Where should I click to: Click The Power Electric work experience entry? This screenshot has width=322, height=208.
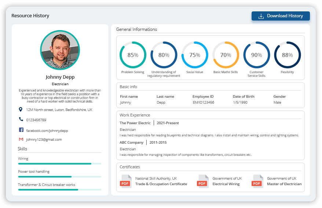coord(135,123)
